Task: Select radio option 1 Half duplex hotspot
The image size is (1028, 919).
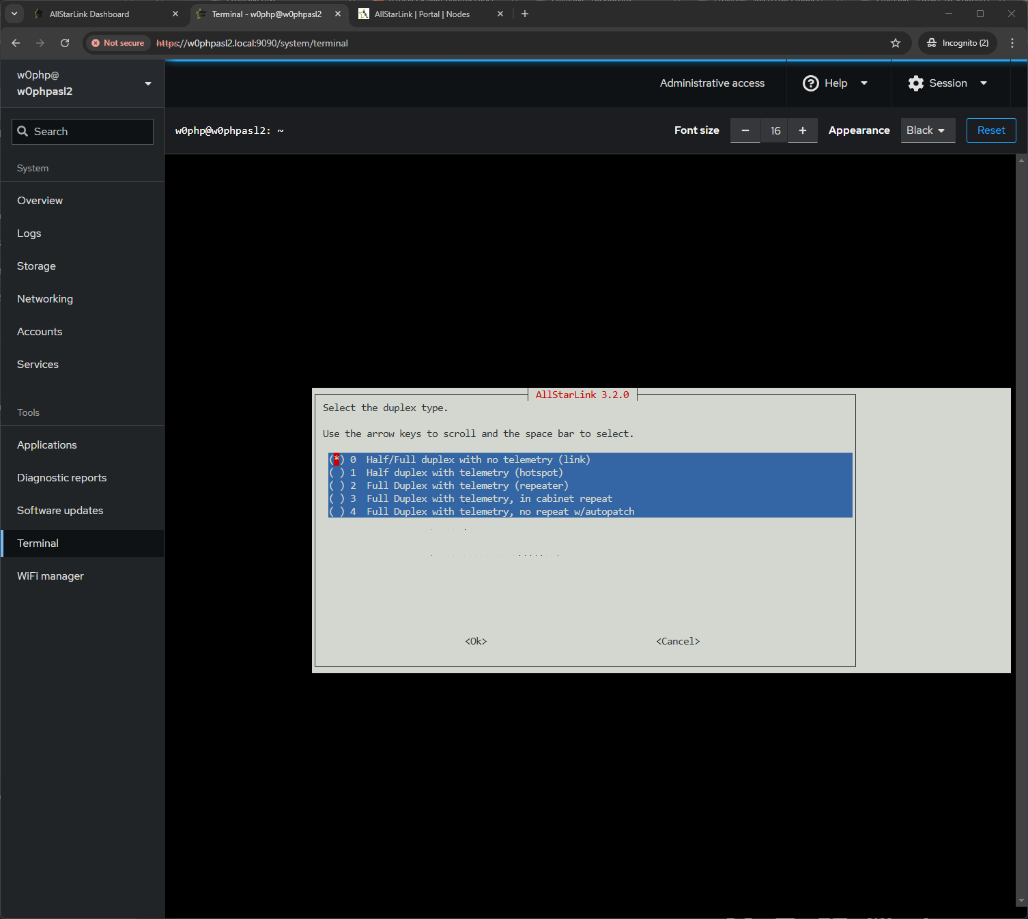Action: coord(337,472)
